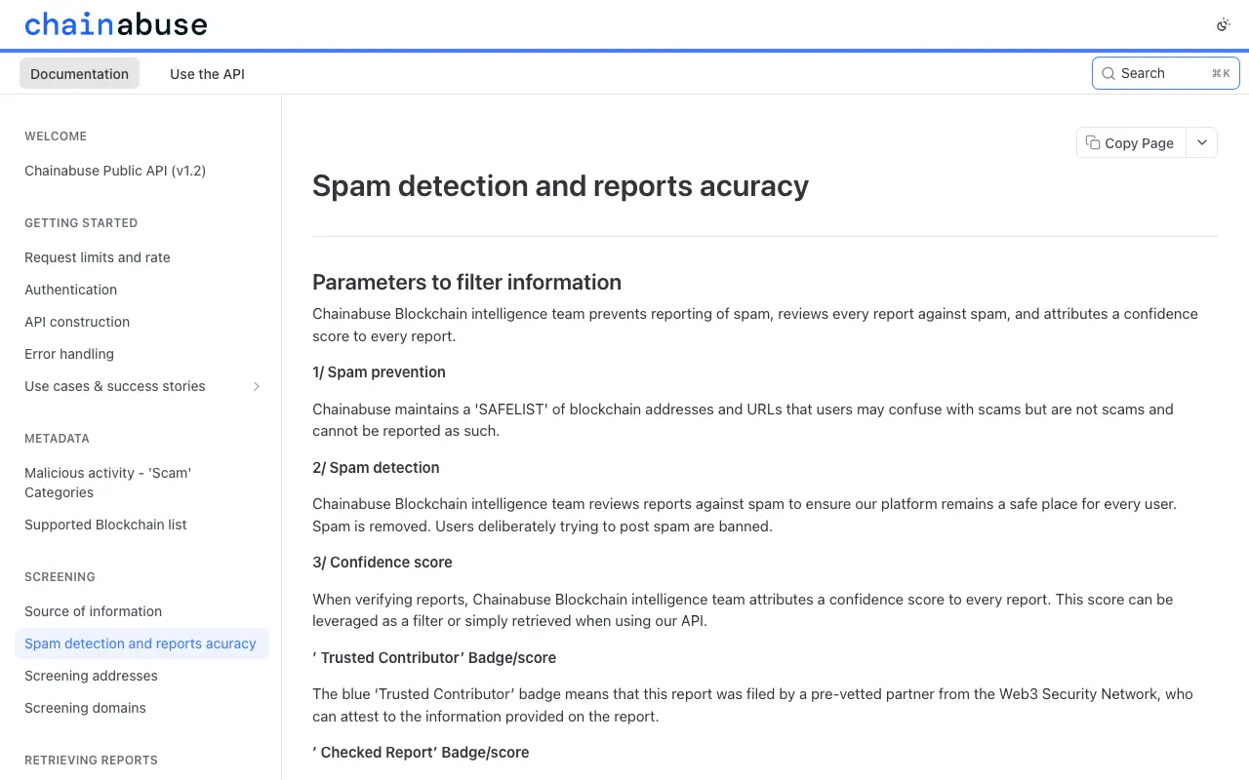
Task: Click the METADATA section label
Action: (57, 439)
